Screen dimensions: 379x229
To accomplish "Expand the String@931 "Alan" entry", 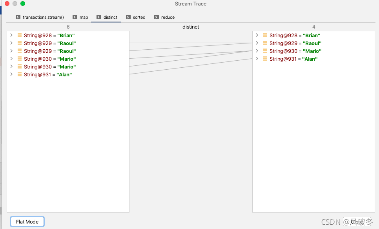I will click(11, 74).
